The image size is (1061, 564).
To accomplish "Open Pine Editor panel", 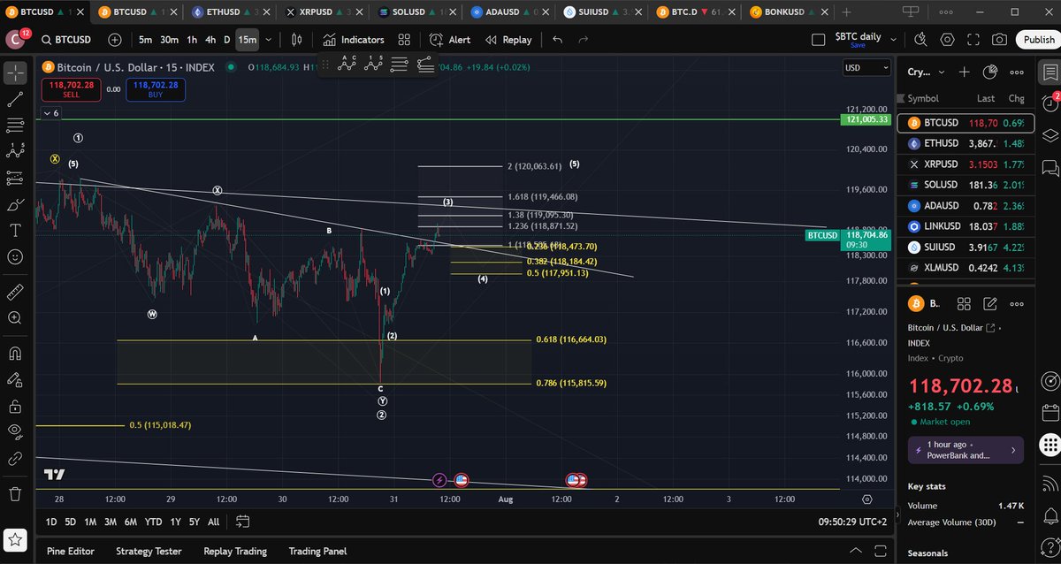I will point(71,551).
